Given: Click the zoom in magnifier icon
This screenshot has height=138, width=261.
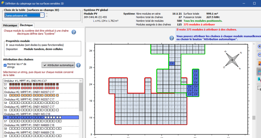Looking at the screenshot, I should (259, 46).
